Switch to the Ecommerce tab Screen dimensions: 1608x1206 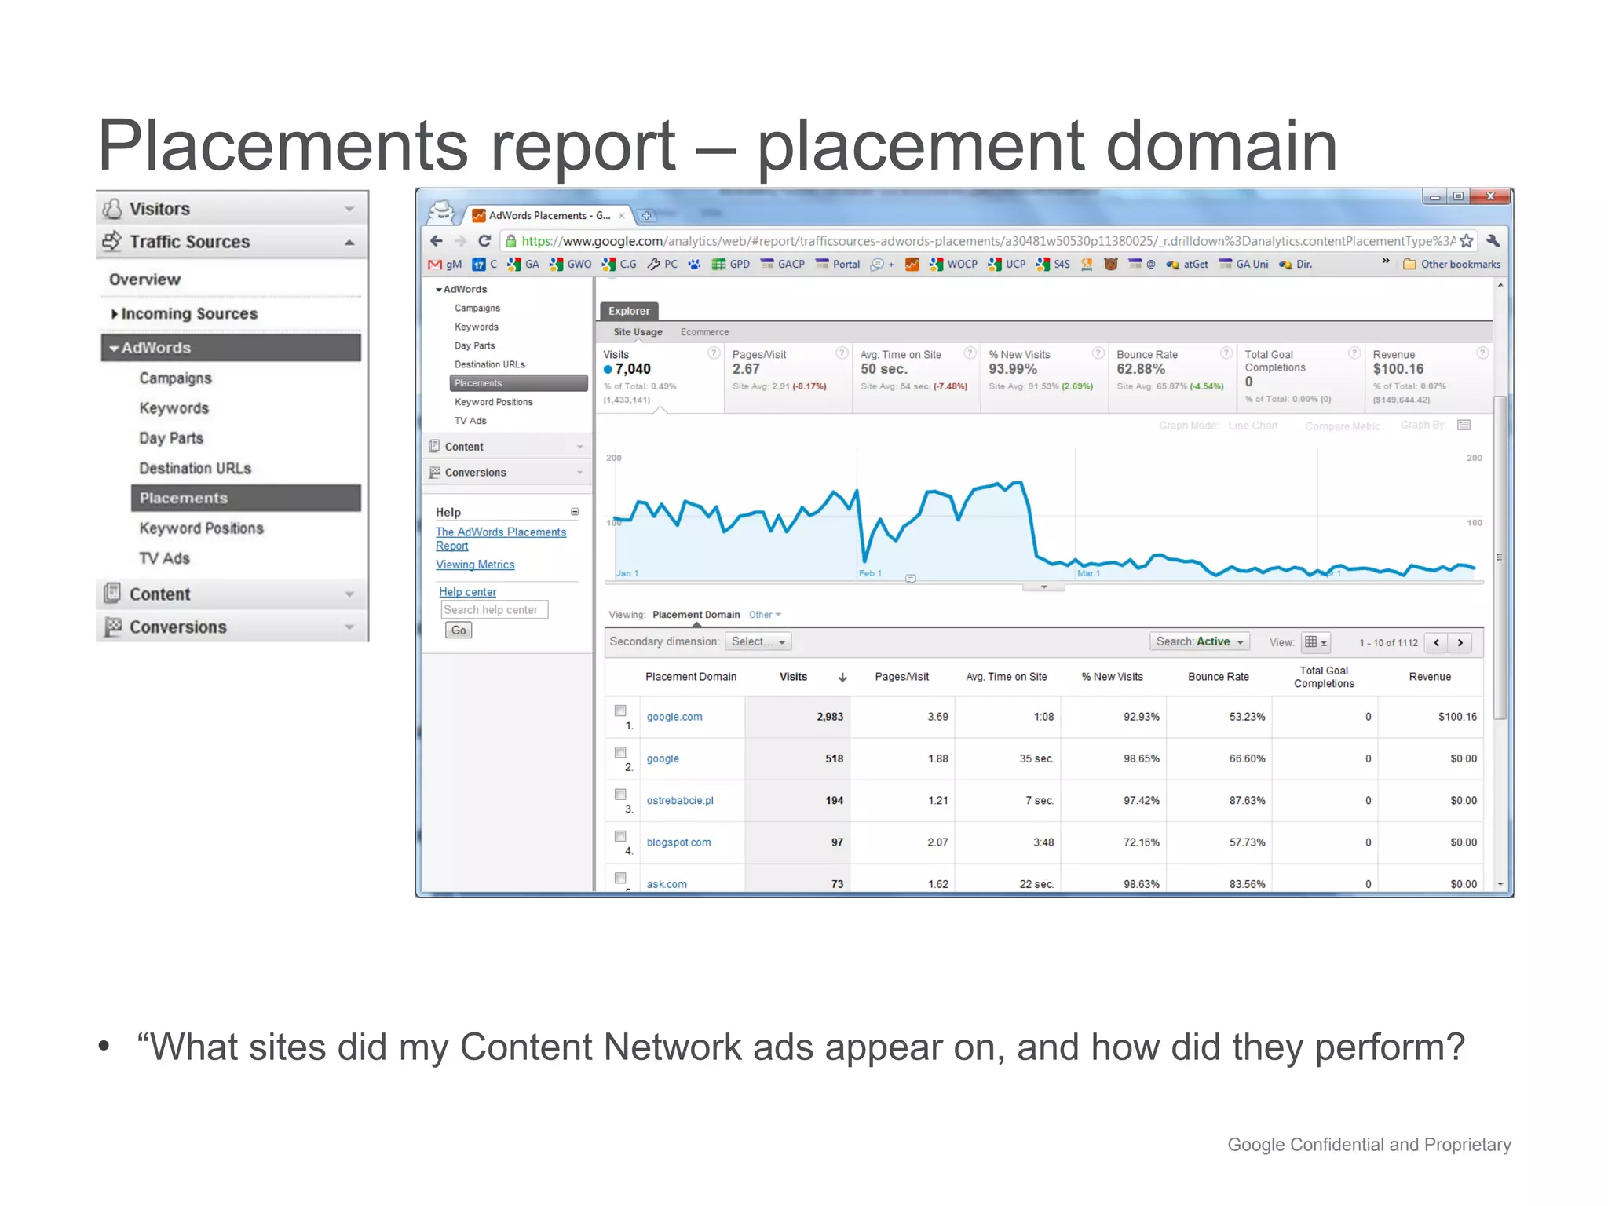[704, 332]
